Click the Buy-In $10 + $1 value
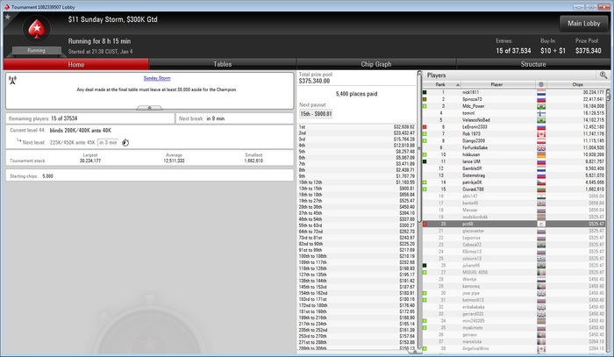The image size is (614, 357). (553, 51)
